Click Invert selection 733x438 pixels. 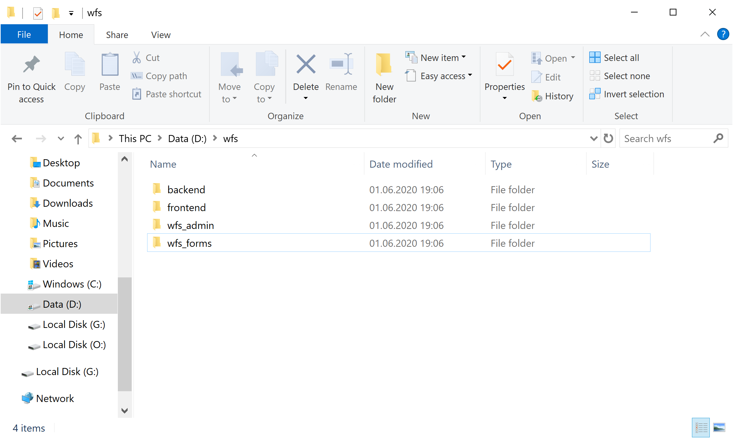pyautogui.click(x=627, y=94)
